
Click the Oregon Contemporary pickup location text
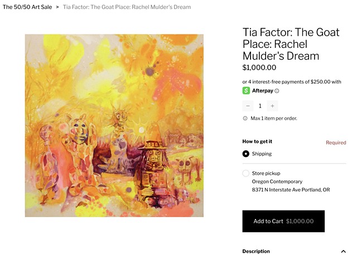pos(277,182)
